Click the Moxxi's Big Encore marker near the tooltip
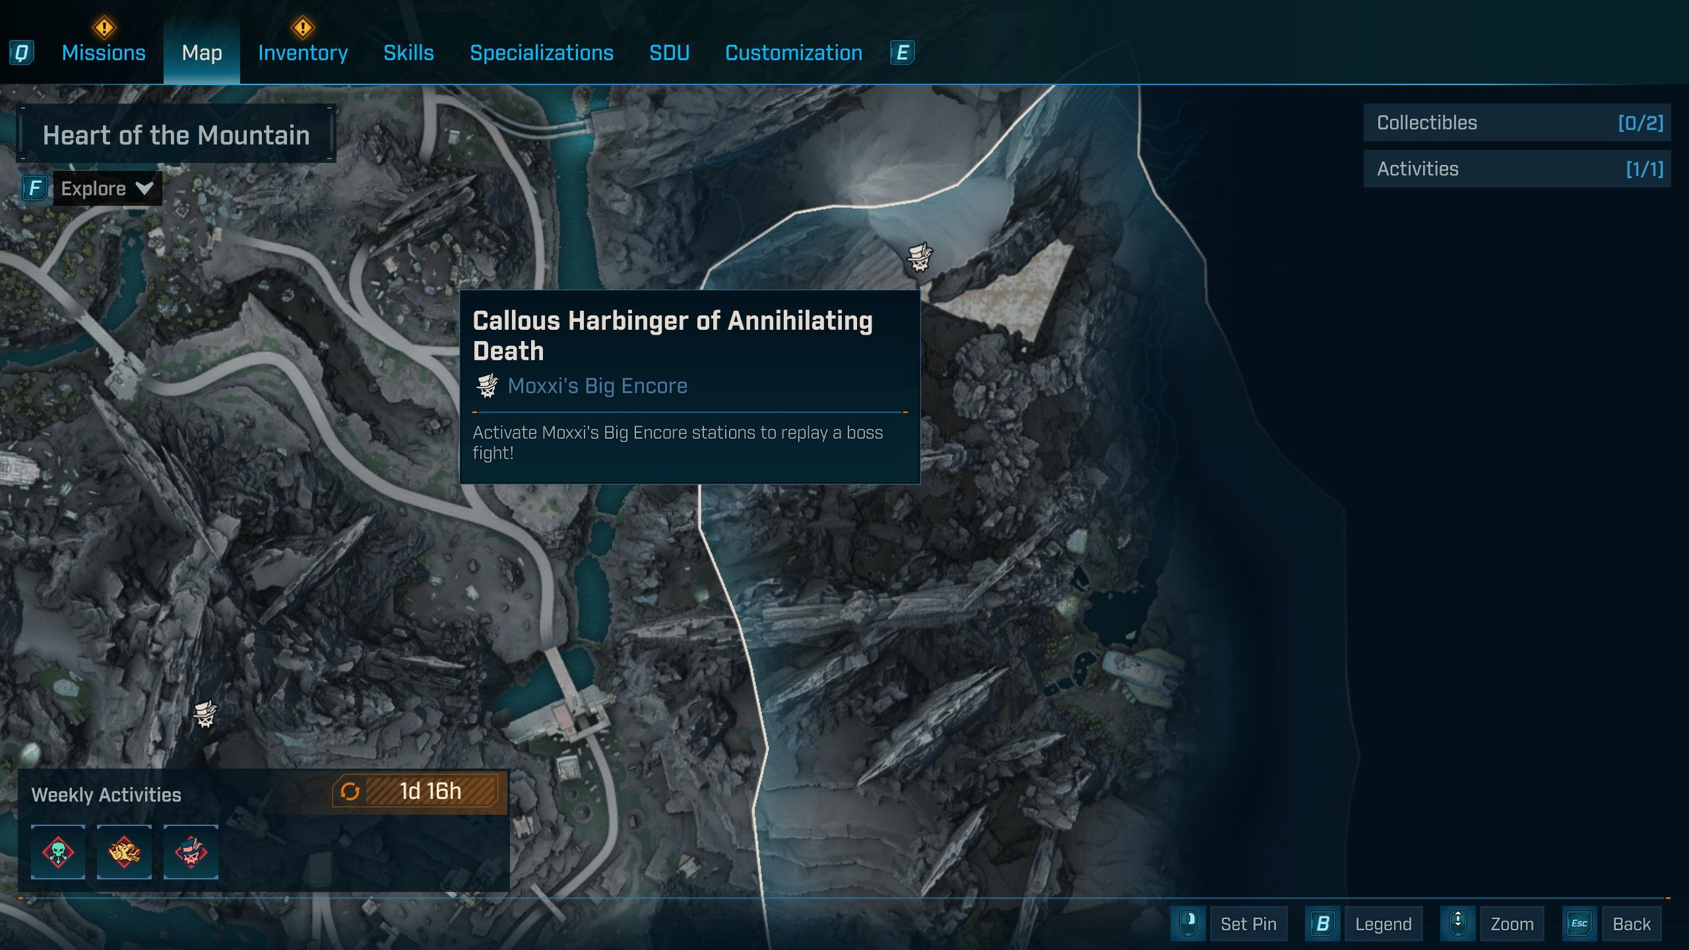Image resolution: width=1689 pixels, height=950 pixels. [x=920, y=257]
